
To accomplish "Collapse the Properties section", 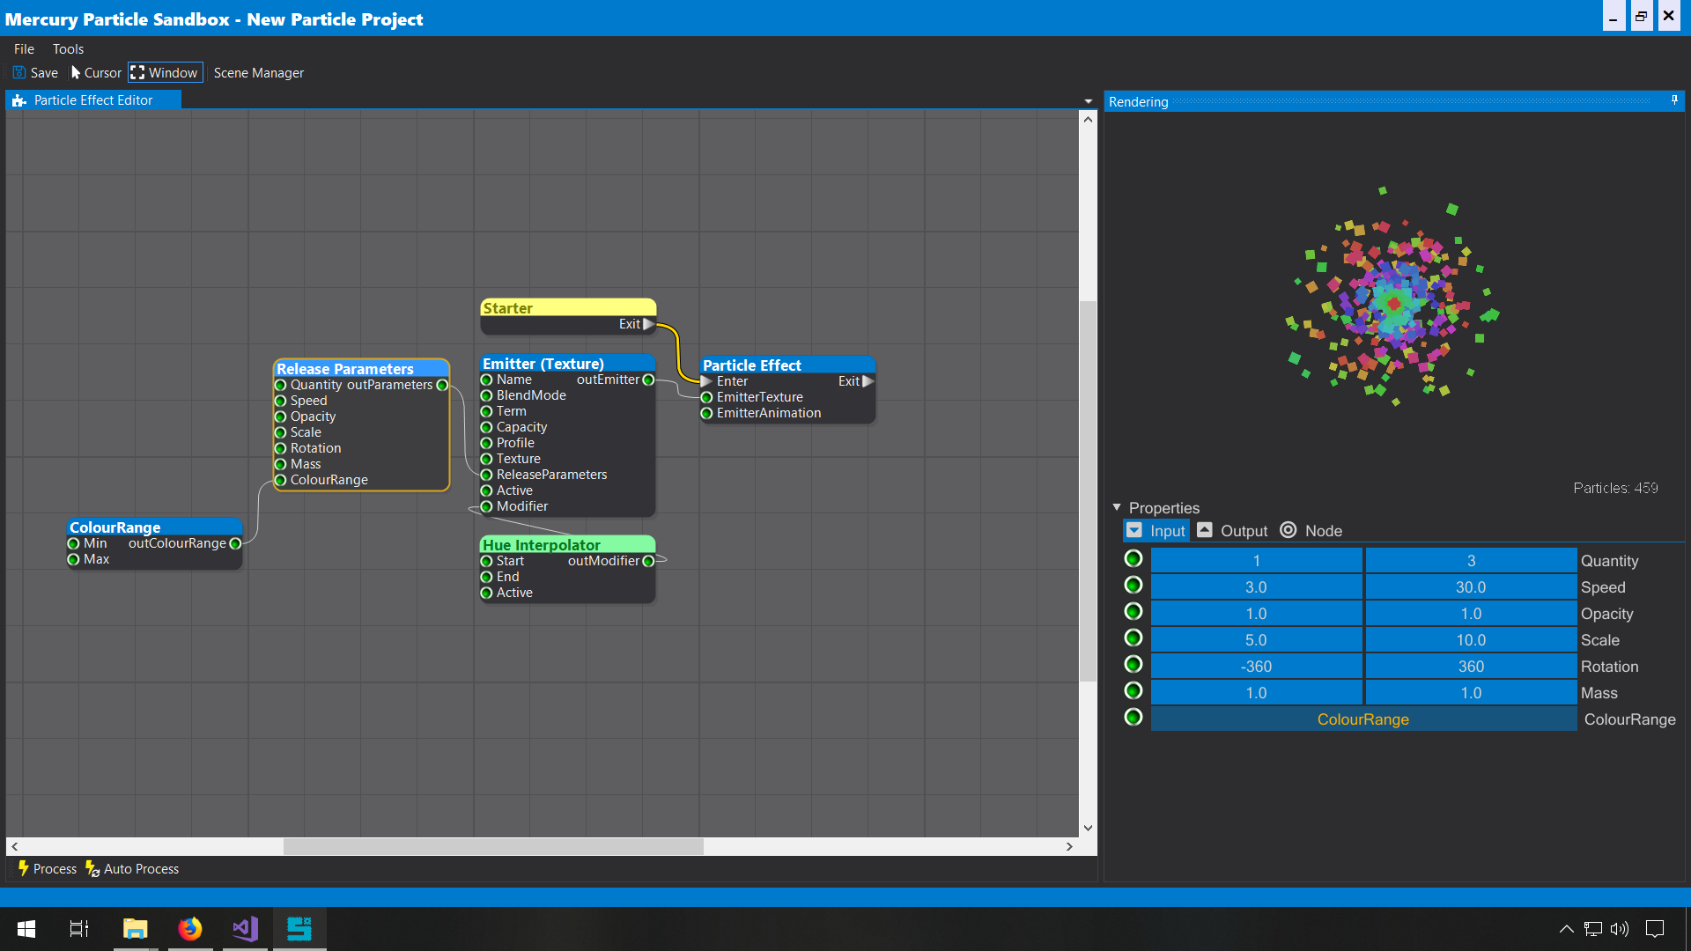I will 1117,507.
